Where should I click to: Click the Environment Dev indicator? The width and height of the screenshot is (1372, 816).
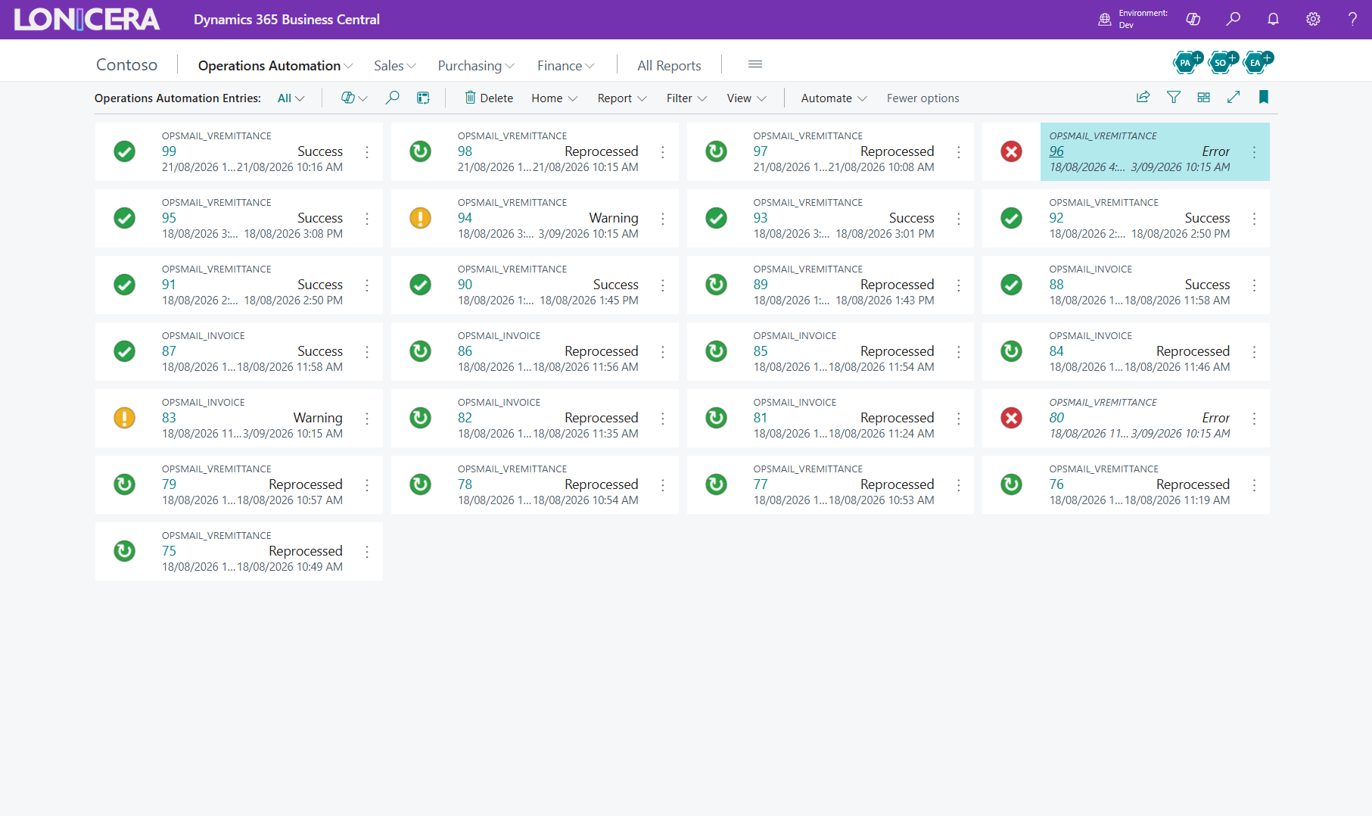pyautogui.click(x=1133, y=19)
